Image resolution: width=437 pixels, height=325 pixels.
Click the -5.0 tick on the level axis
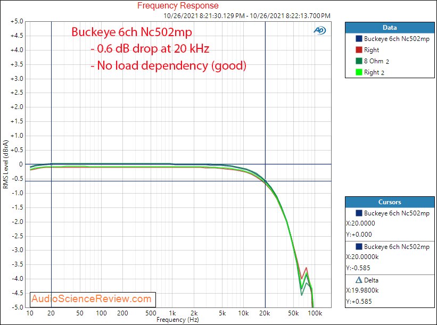point(17,307)
